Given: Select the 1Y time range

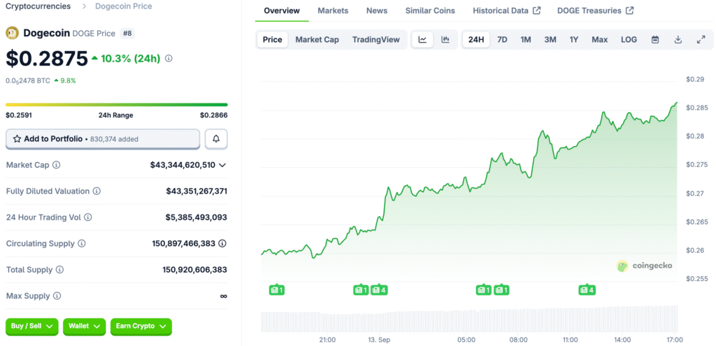Looking at the screenshot, I should (573, 40).
